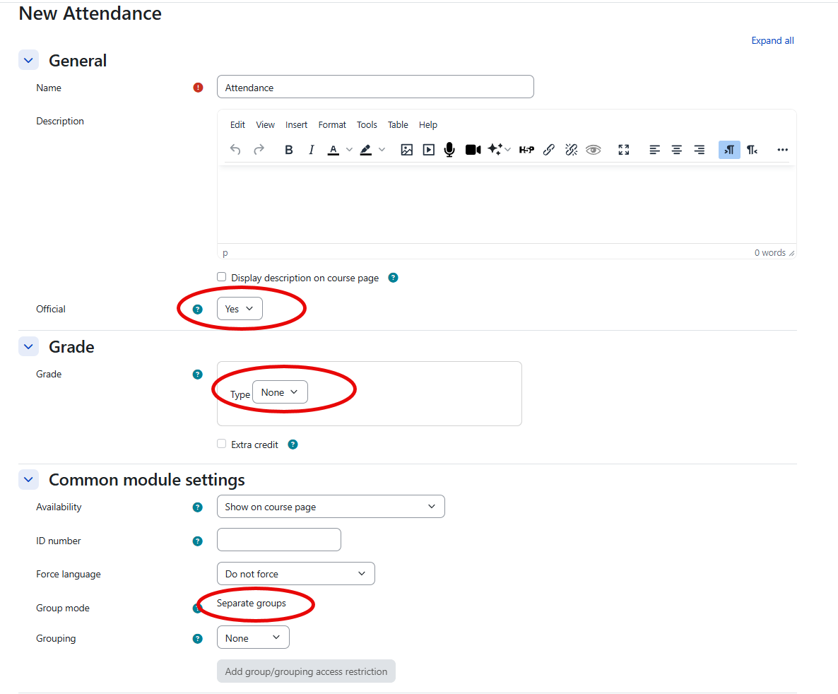Click the editor resize handle near word count
Image resolution: width=838 pixels, height=694 pixels.
click(x=791, y=254)
